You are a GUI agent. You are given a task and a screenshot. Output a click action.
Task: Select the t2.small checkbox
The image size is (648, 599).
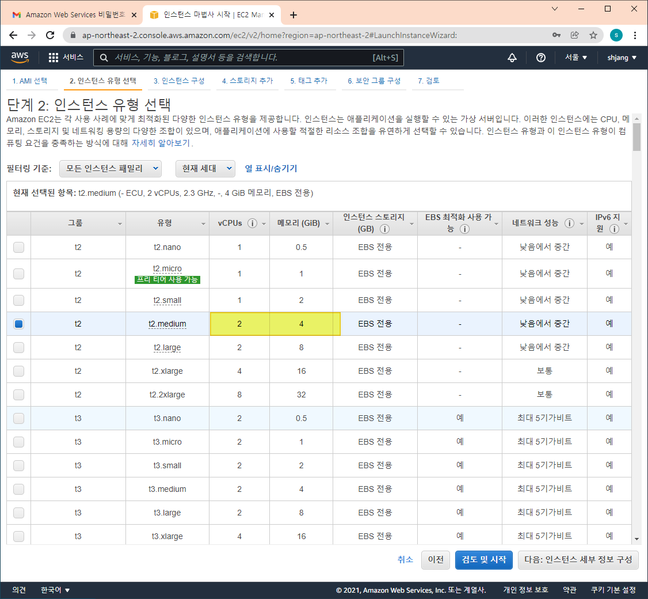tap(18, 300)
